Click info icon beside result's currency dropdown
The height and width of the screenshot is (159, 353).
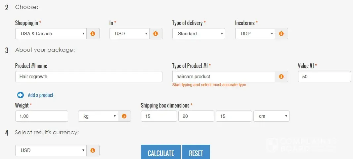pyautogui.click(x=93, y=150)
